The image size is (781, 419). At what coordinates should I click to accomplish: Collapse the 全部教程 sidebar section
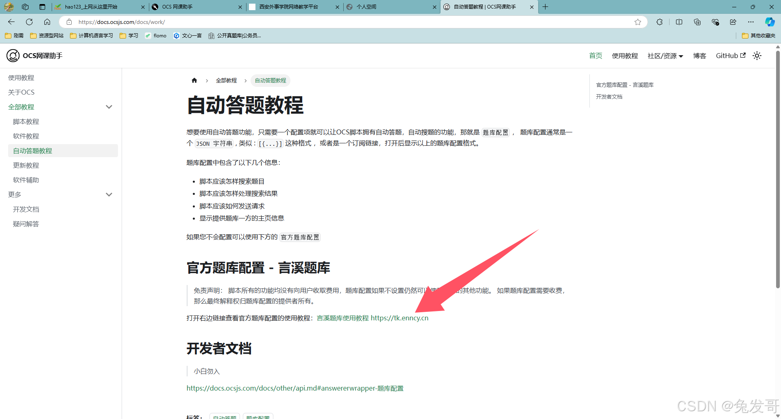(109, 107)
